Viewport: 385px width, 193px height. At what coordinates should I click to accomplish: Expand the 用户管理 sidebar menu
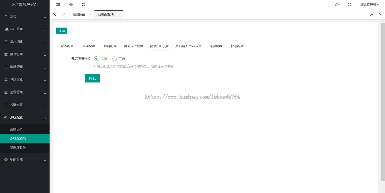25,29
